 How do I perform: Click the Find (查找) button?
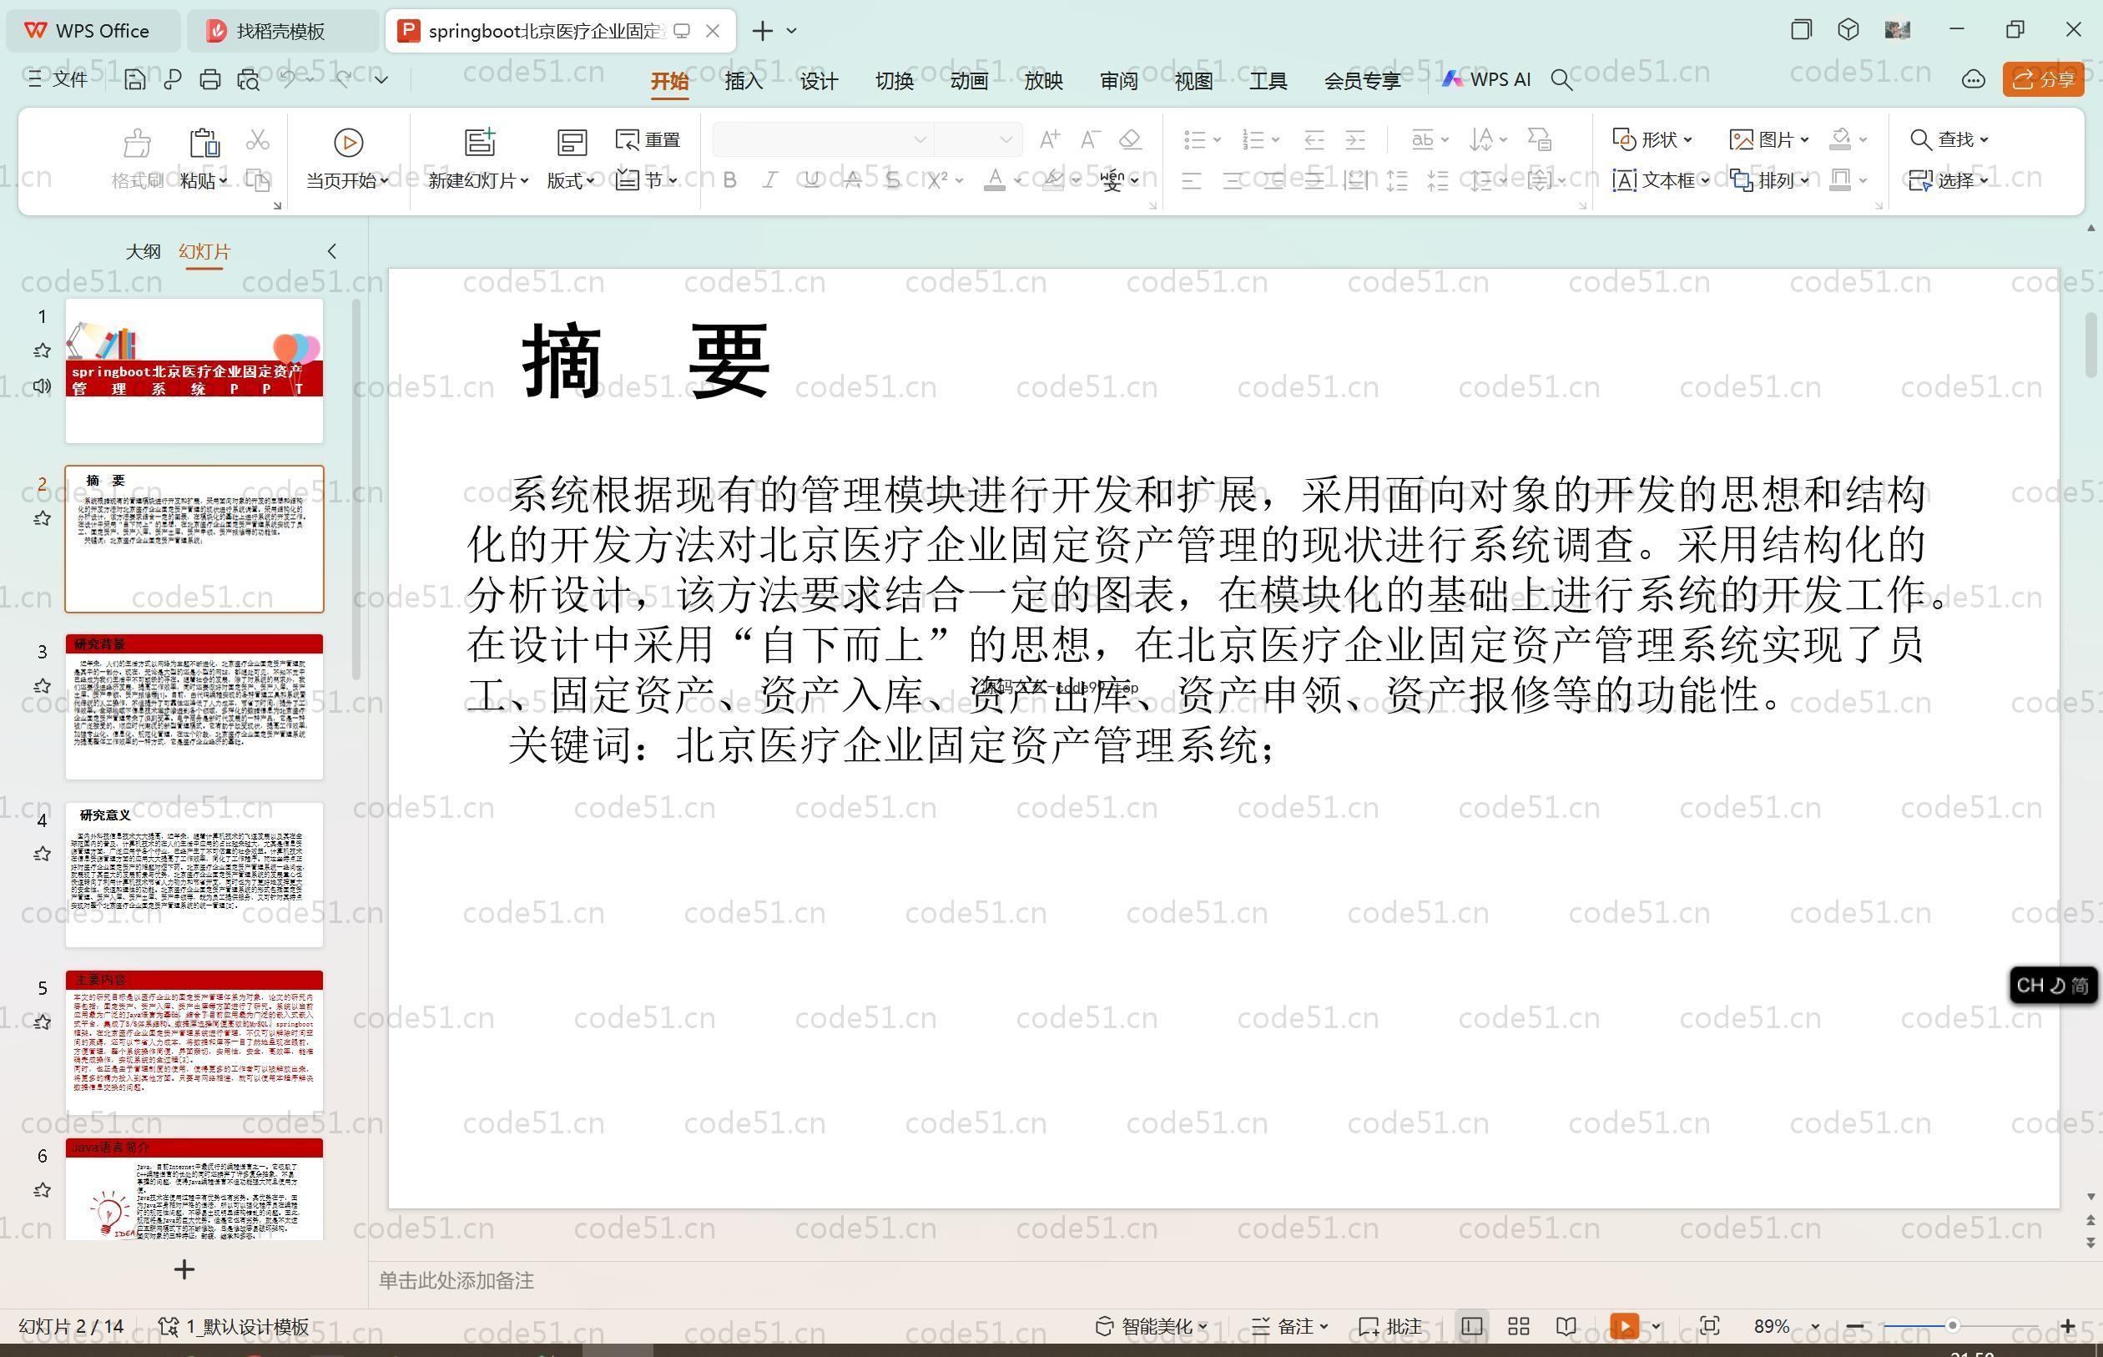[1948, 139]
